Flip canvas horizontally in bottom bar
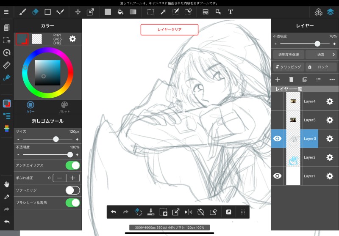Screen dimensions: 339x236 point(188,212)
